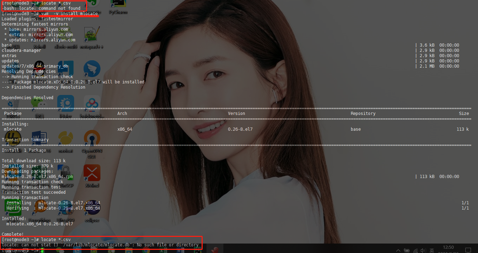Click 'Determining fastest mirrors' line
The height and width of the screenshot is (253, 478).
(x=35, y=24)
